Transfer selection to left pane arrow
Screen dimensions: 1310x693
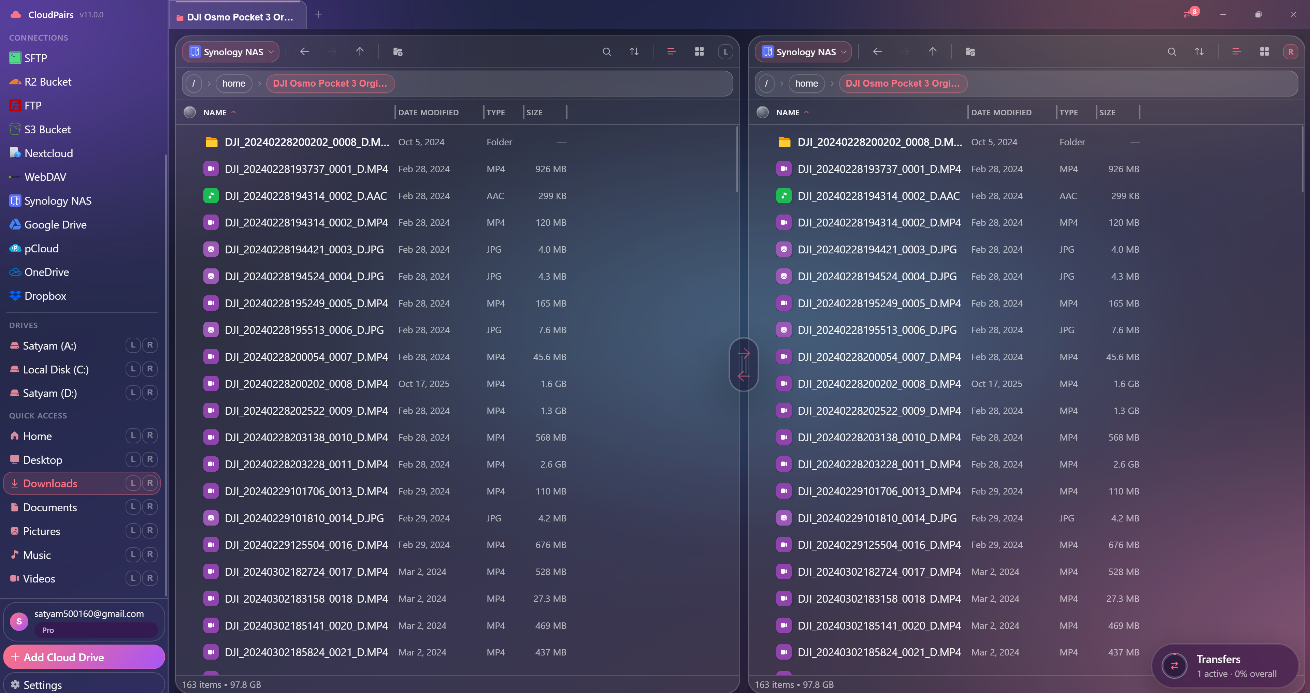tap(744, 376)
